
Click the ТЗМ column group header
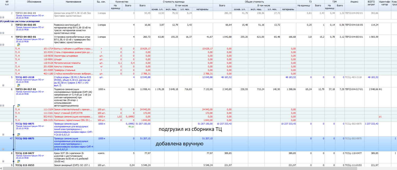pyautogui.click(x=334, y=2)
